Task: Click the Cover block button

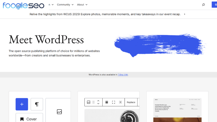Action: (29, 118)
